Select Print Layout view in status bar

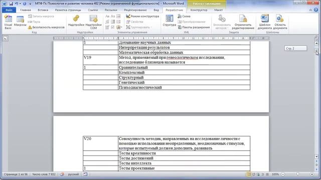[x=249, y=174]
